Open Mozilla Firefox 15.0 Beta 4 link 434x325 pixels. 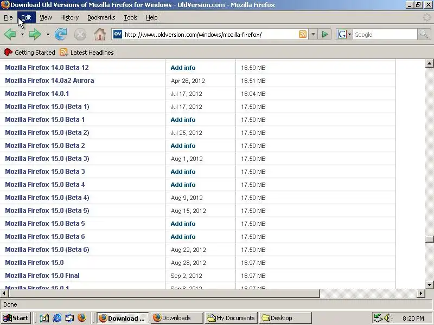[45, 184]
